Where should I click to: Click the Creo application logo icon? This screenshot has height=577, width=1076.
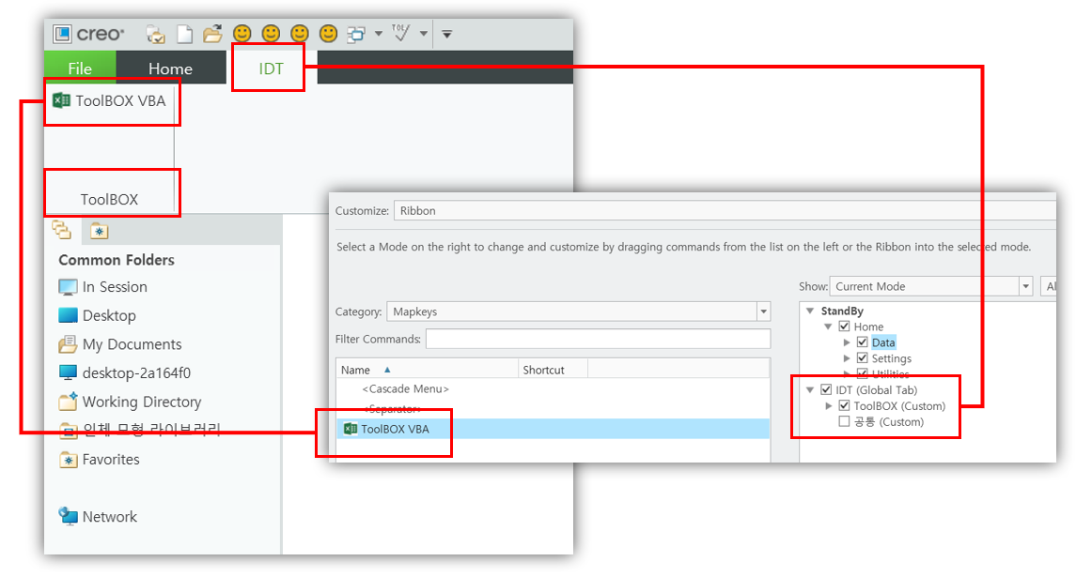click(x=62, y=34)
